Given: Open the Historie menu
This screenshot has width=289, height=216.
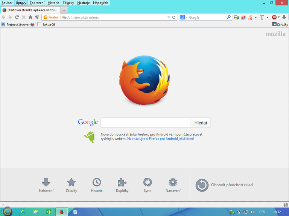Looking at the screenshot, I should [x=53, y=3].
